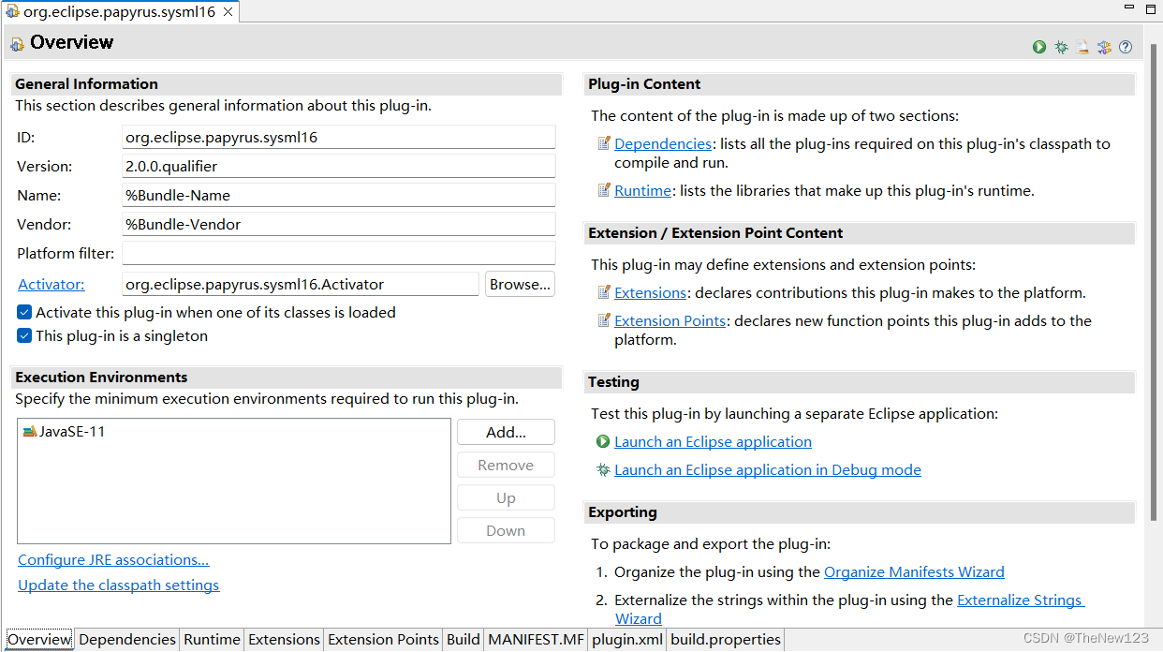Click the icon beside the Dependencies link
1163x652 pixels.
point(604,143)
